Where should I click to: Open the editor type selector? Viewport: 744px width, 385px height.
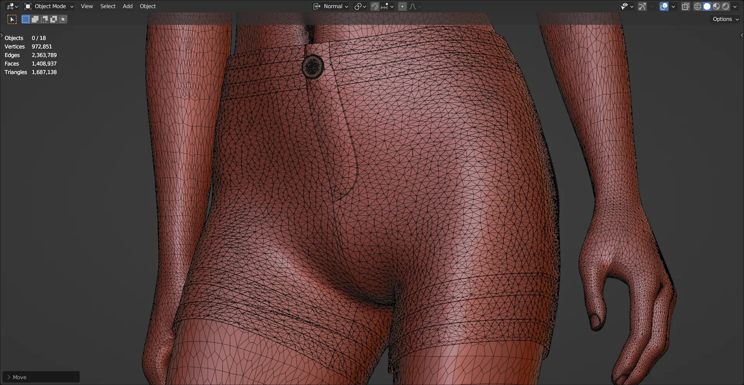click(x=12, y=6)
